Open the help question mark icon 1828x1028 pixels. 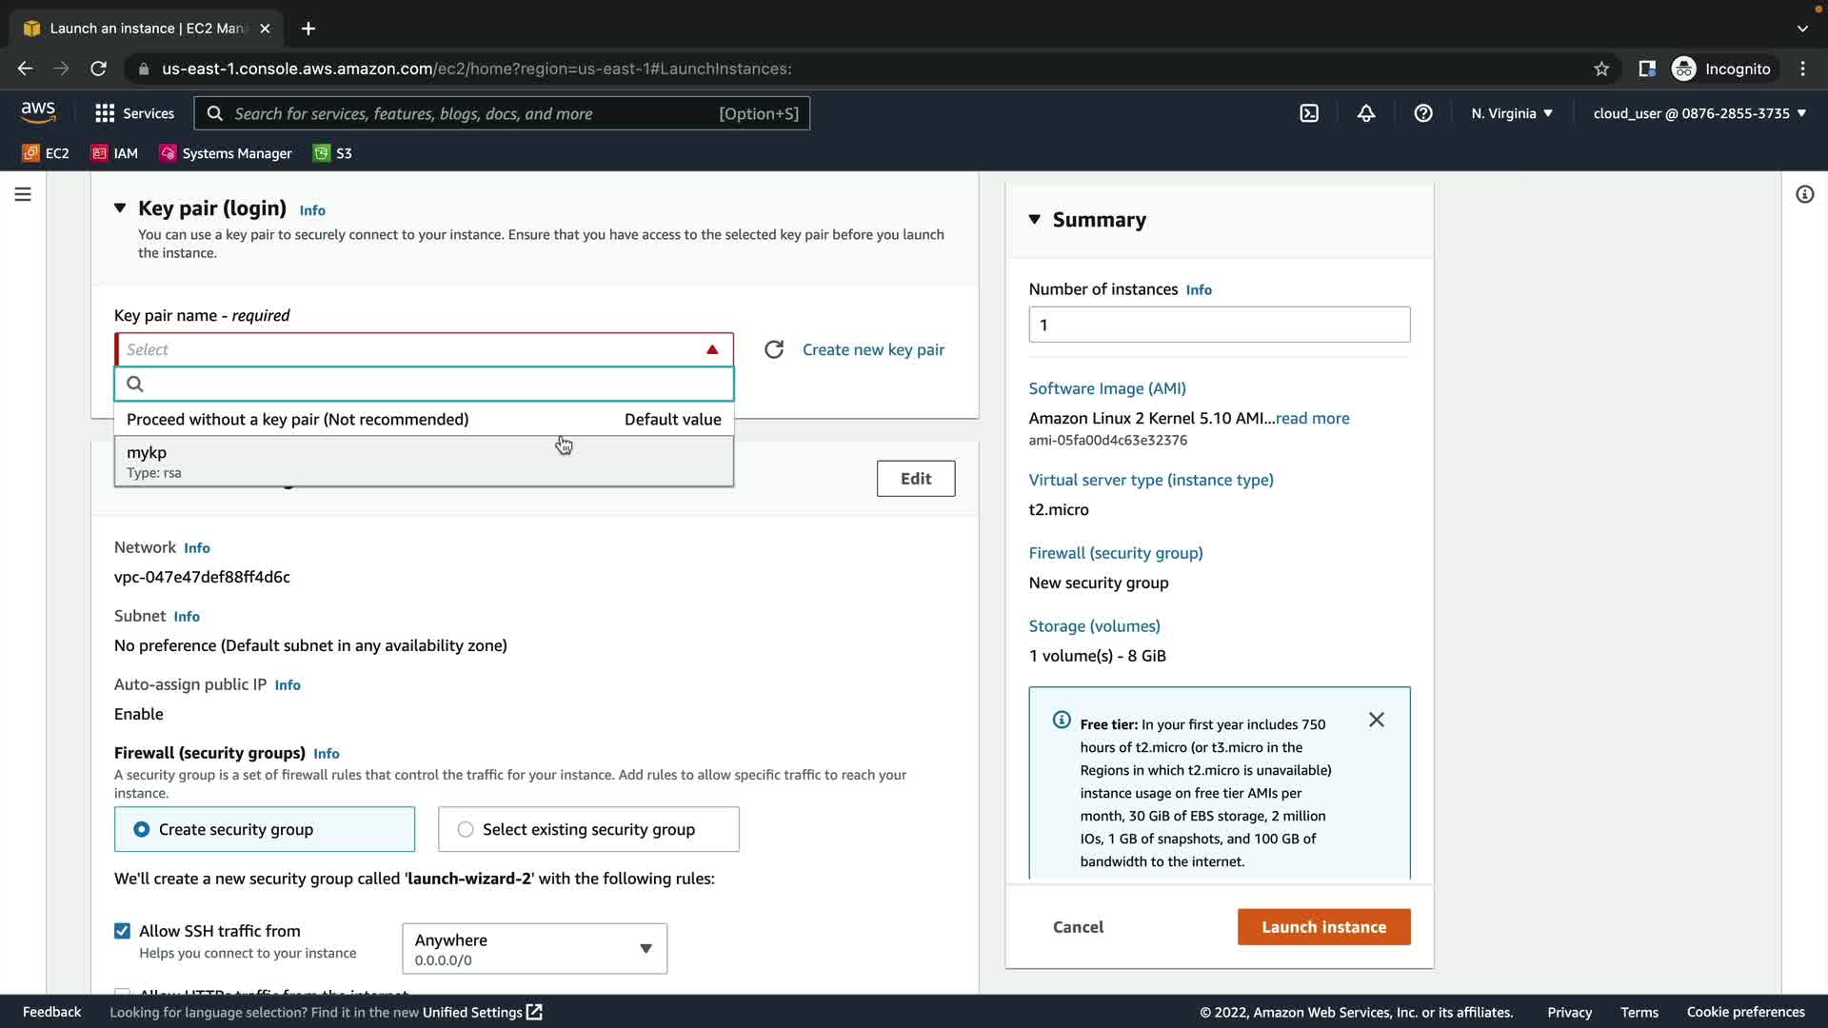pyautogui.click(x=1423, y=113)
